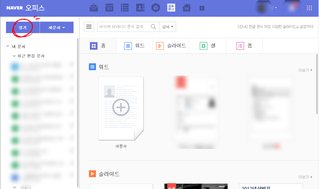Open the address book icon in header
Image resolution: width=319 pixels, height=189 pixels.
click(x=140, y=8)
